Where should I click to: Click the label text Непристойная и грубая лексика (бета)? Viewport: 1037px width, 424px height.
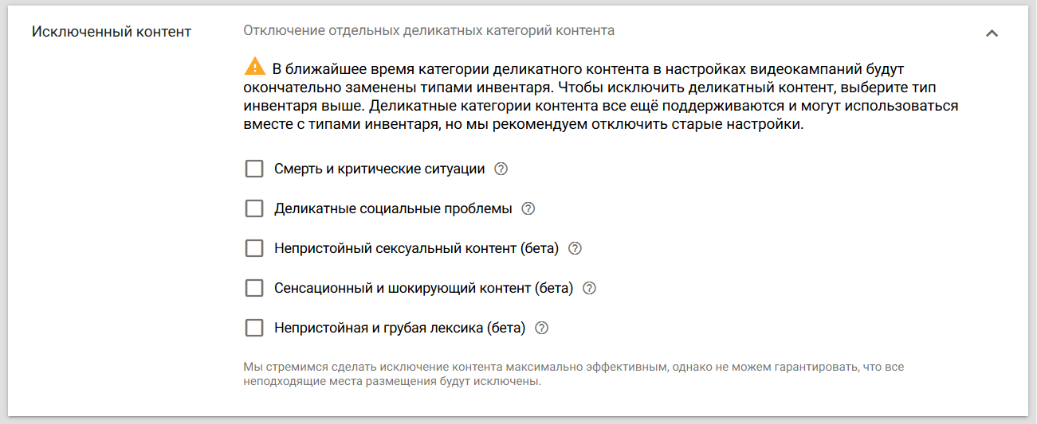[400, 328]
